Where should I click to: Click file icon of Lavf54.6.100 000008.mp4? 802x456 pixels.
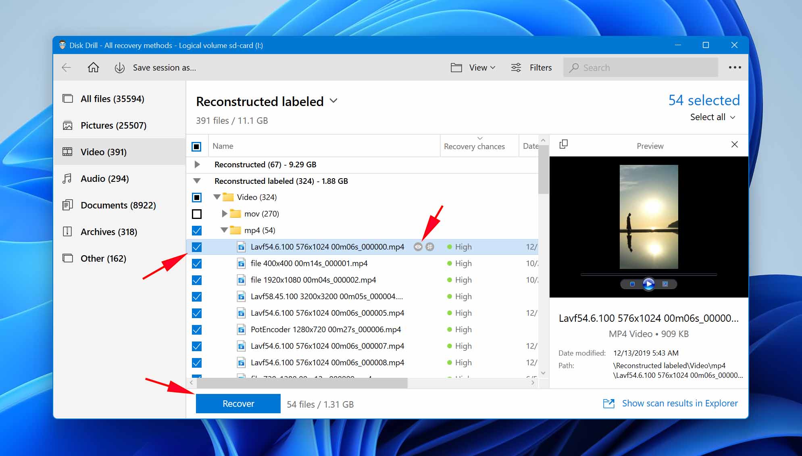pos(241,363)
